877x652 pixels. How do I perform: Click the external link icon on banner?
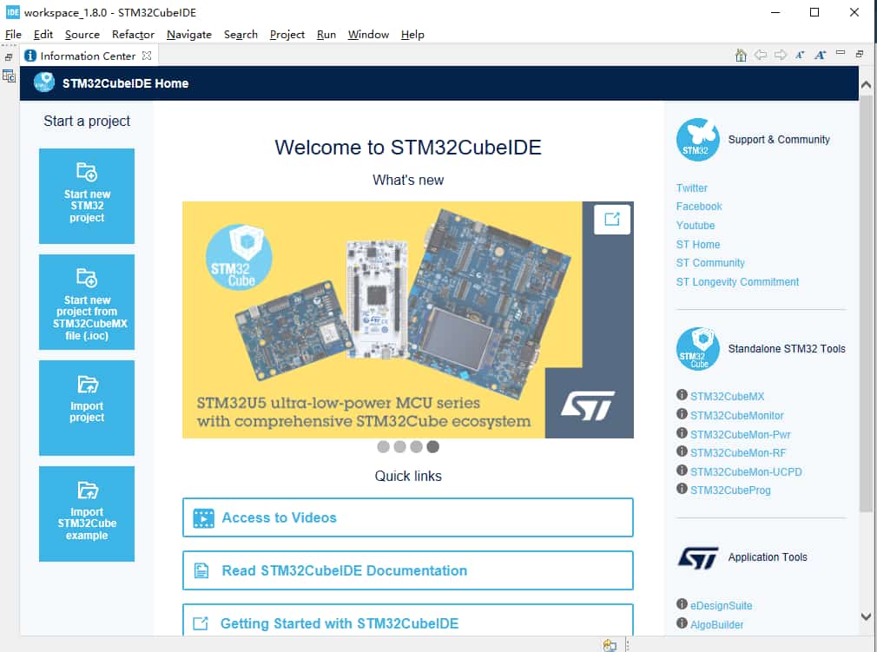(612, 219)
